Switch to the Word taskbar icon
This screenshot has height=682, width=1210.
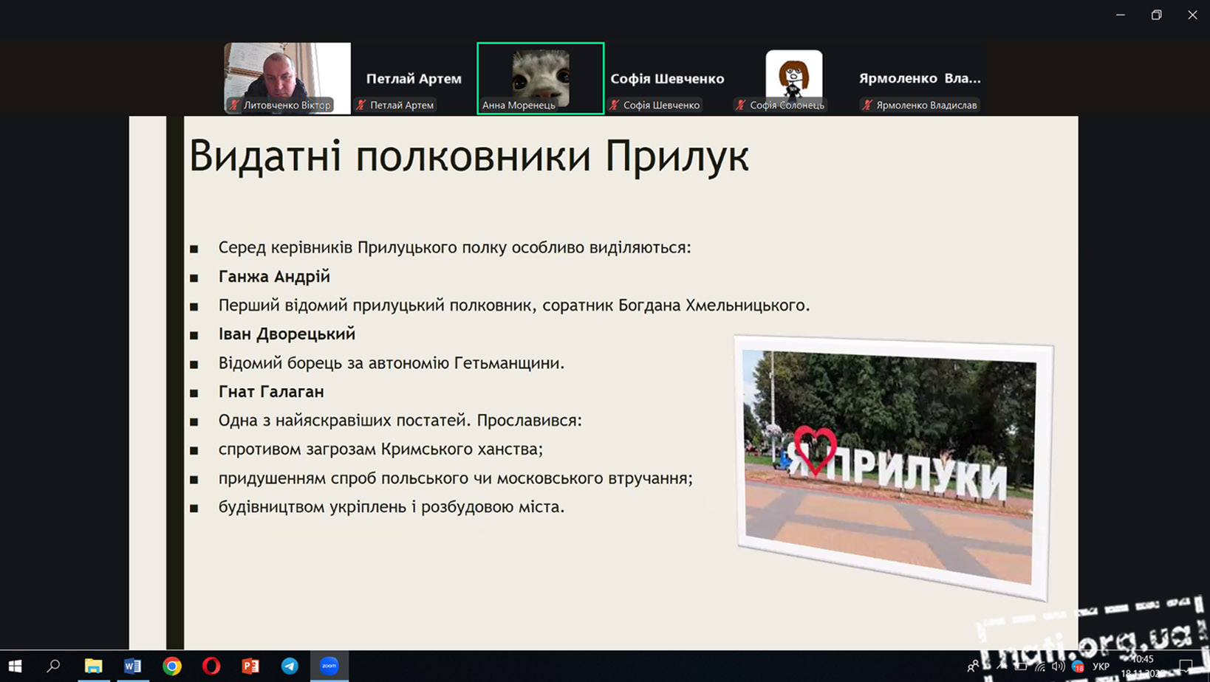[133, 666]
